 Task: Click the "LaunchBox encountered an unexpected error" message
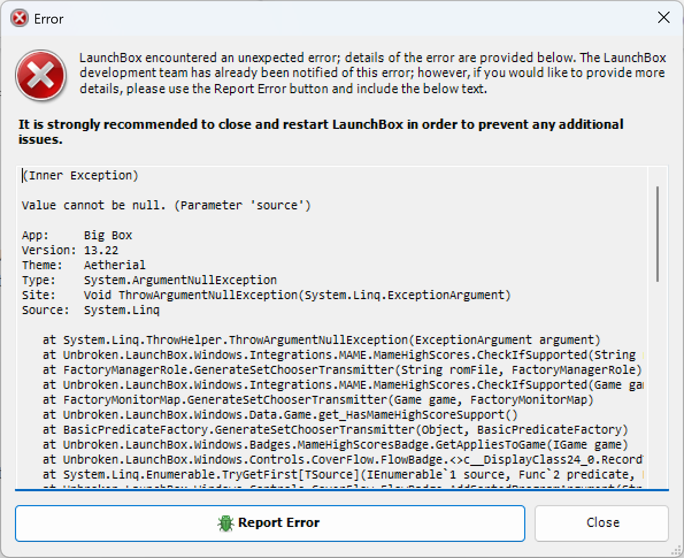pyautogui.click(x=372, y=73)
